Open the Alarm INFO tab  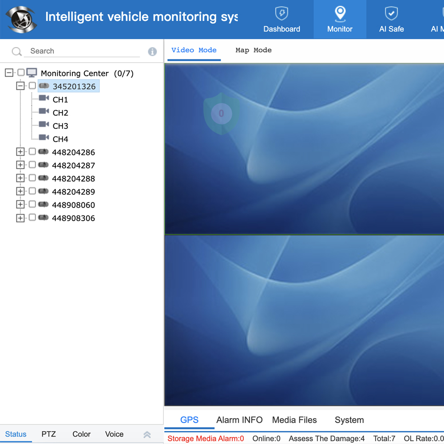[x=239, y=420]
